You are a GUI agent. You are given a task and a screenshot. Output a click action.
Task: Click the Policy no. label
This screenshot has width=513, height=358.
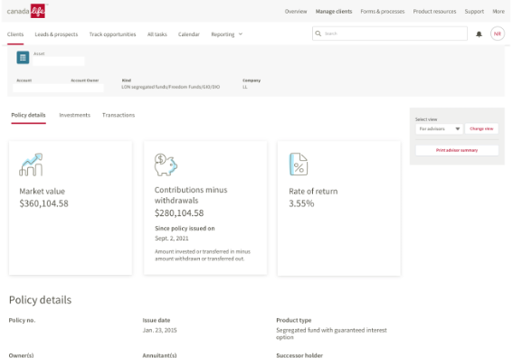pyautogui.click(x=22, y=320)
